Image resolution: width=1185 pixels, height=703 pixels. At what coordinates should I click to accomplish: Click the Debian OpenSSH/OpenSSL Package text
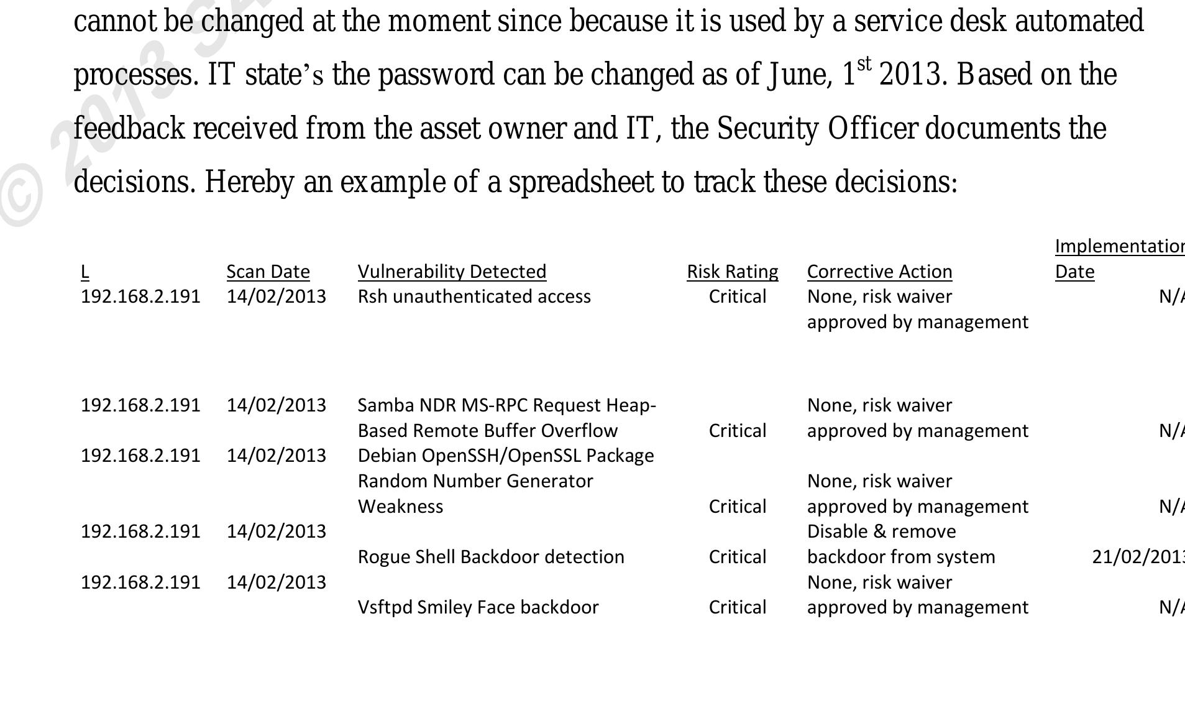point(506,456)
